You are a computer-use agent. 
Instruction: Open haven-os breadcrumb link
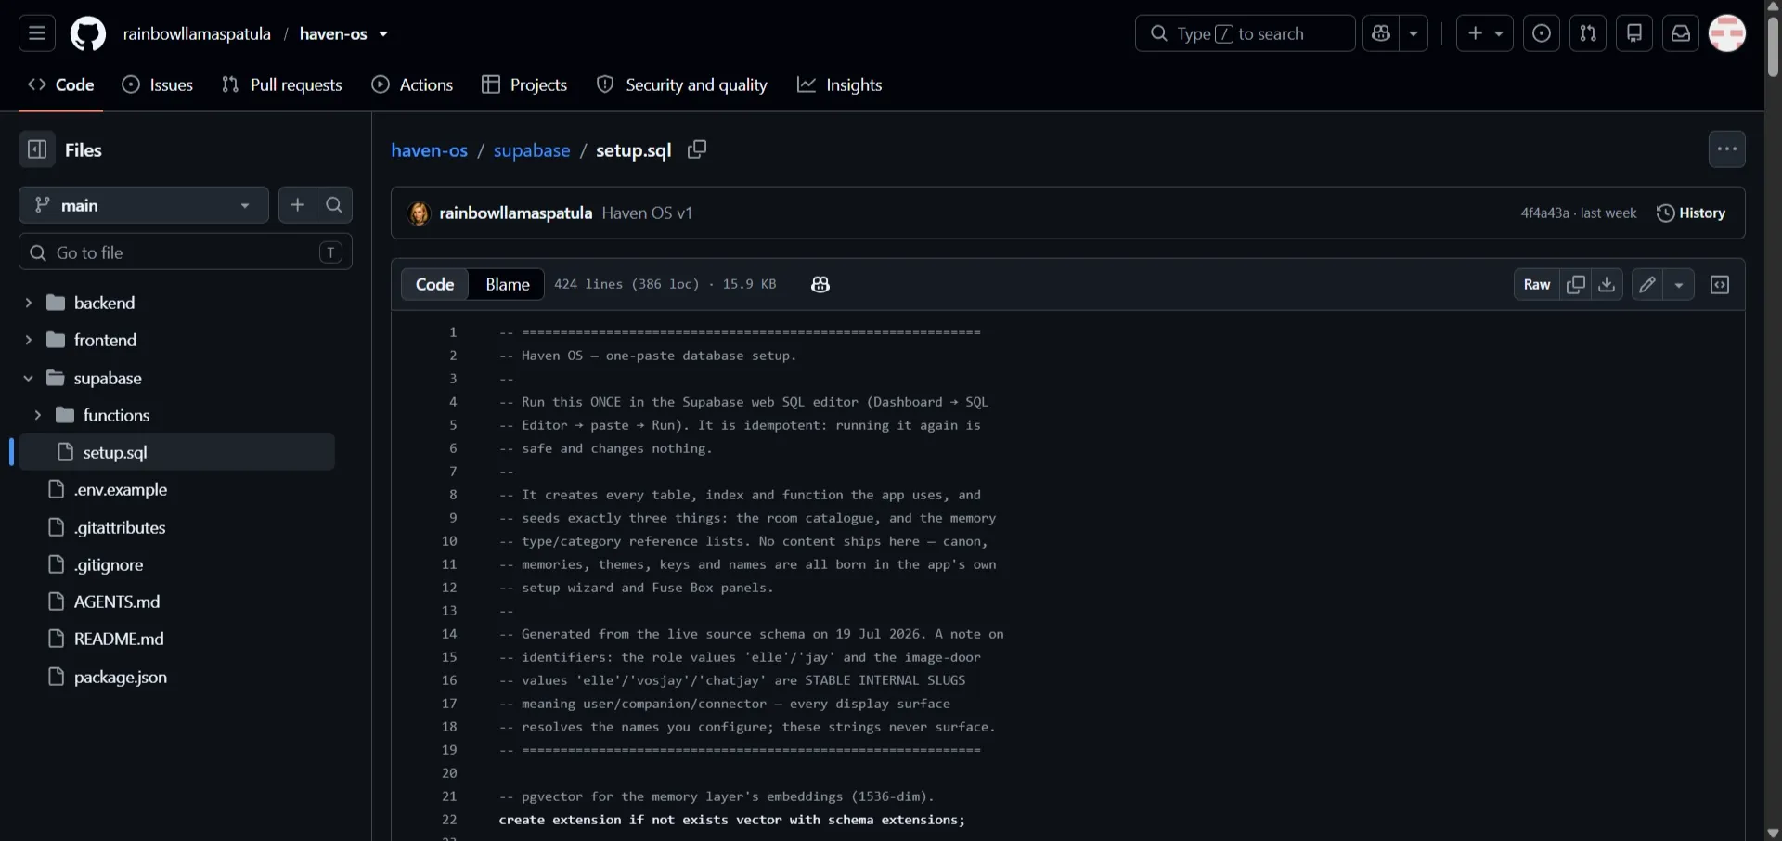click(430, 150)
